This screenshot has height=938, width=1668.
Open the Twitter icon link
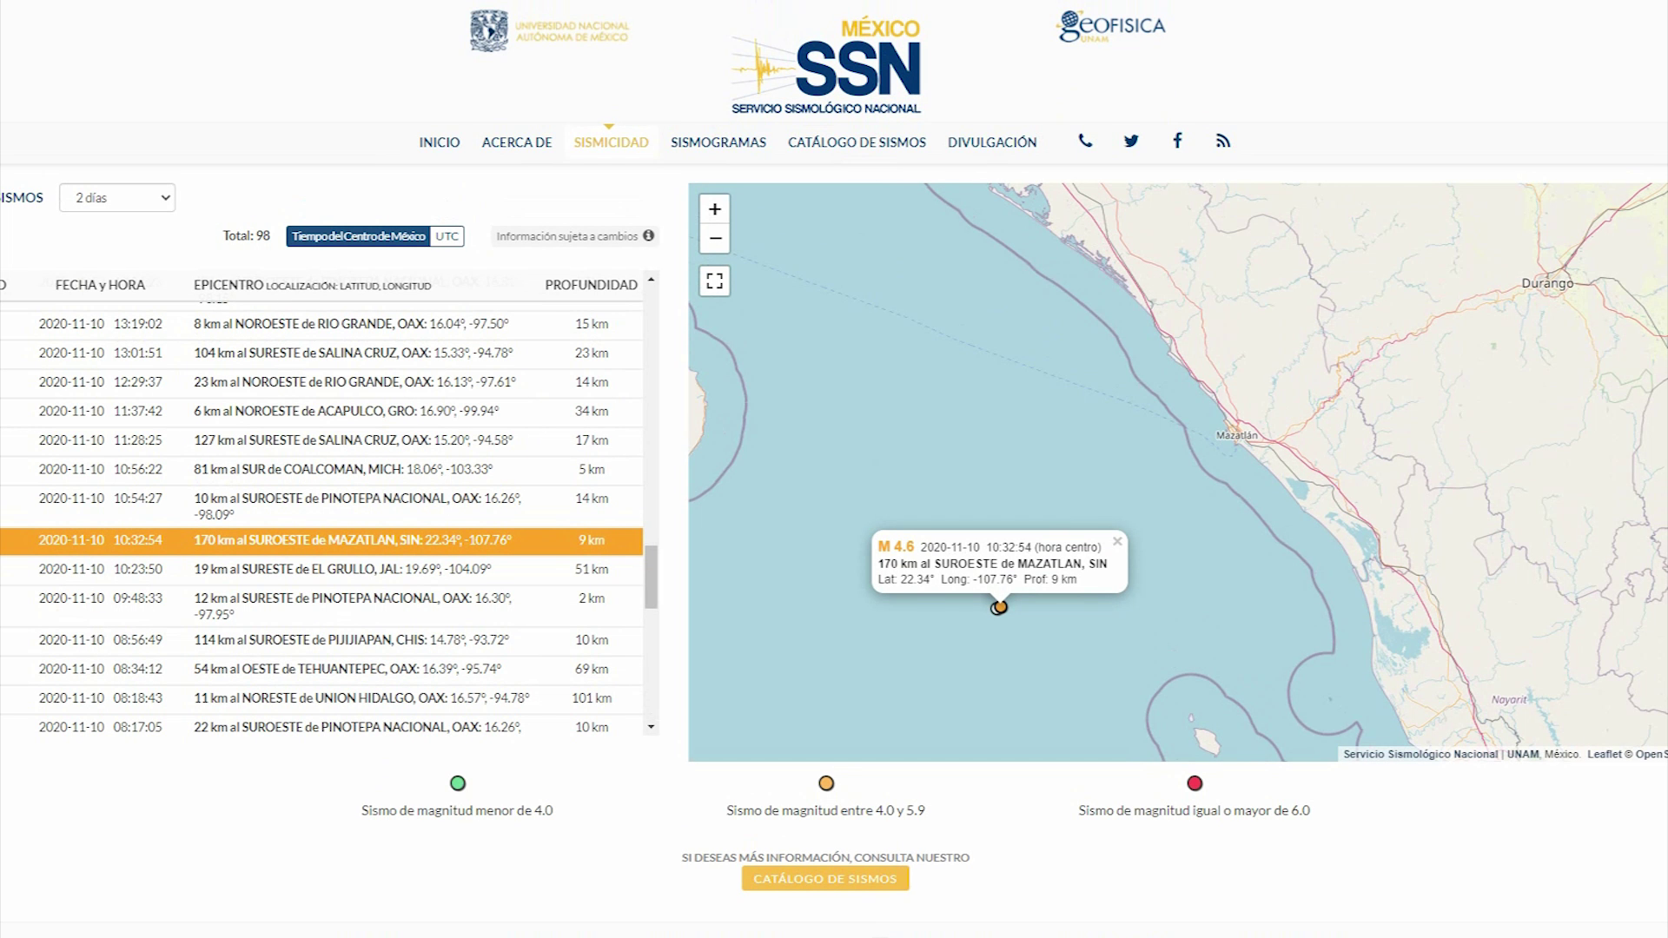point(1131,141)
